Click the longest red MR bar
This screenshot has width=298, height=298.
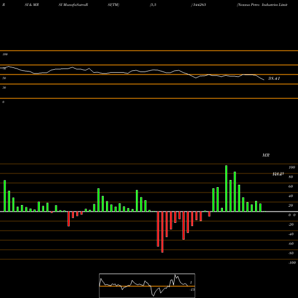[162, 232]
